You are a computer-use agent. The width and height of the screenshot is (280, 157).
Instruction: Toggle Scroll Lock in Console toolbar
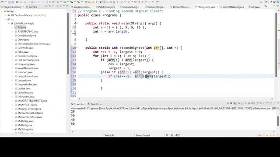(x=242, y=103)
